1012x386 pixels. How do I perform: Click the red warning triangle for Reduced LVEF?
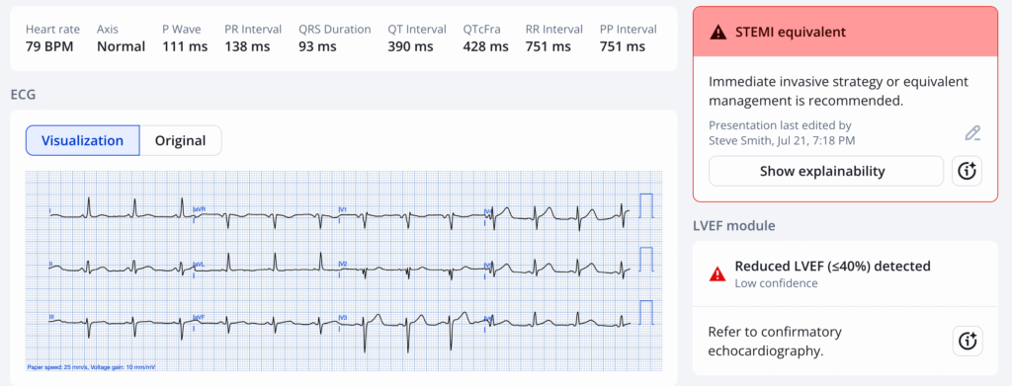tap(717, 273)
